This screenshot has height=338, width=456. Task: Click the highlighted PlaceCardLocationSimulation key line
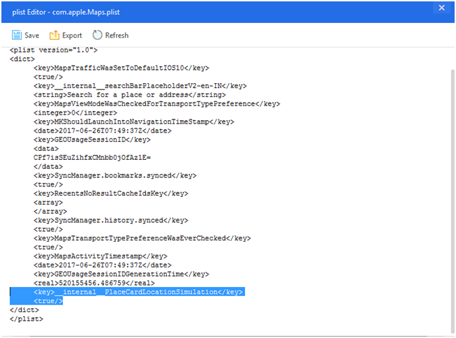click(x=138, y=292)
